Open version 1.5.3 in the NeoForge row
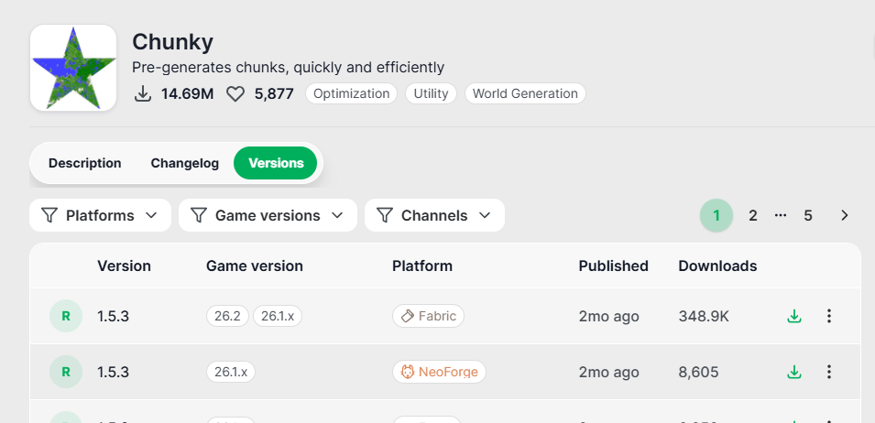Screen dimensions: 875x423 point(114,373)
